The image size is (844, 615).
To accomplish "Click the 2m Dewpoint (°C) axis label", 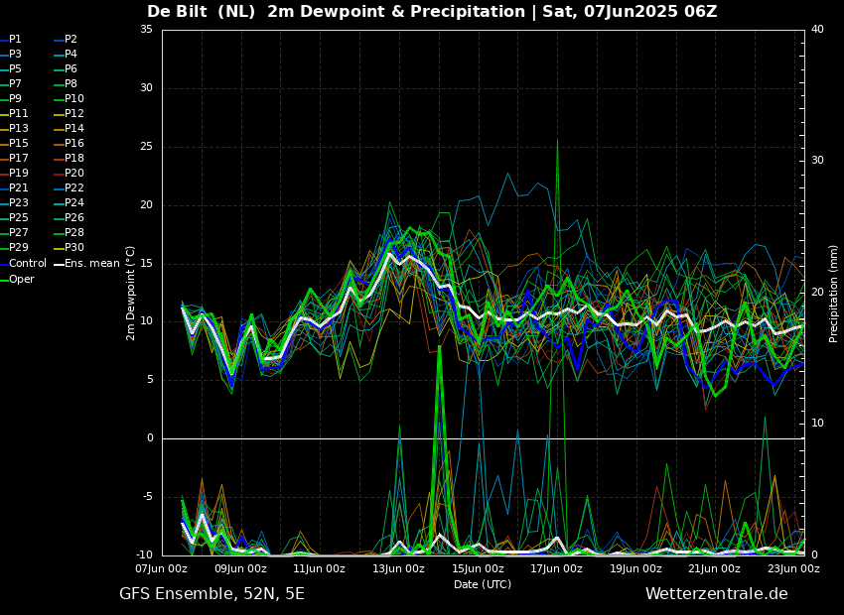I will [131, 293].
